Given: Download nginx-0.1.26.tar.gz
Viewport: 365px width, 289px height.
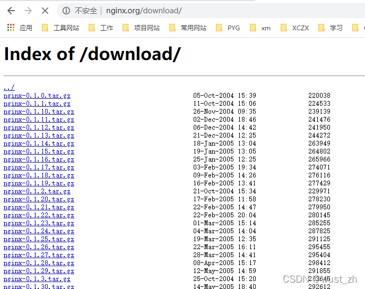Looking at the screenshot, I should (x=39, y=247).
